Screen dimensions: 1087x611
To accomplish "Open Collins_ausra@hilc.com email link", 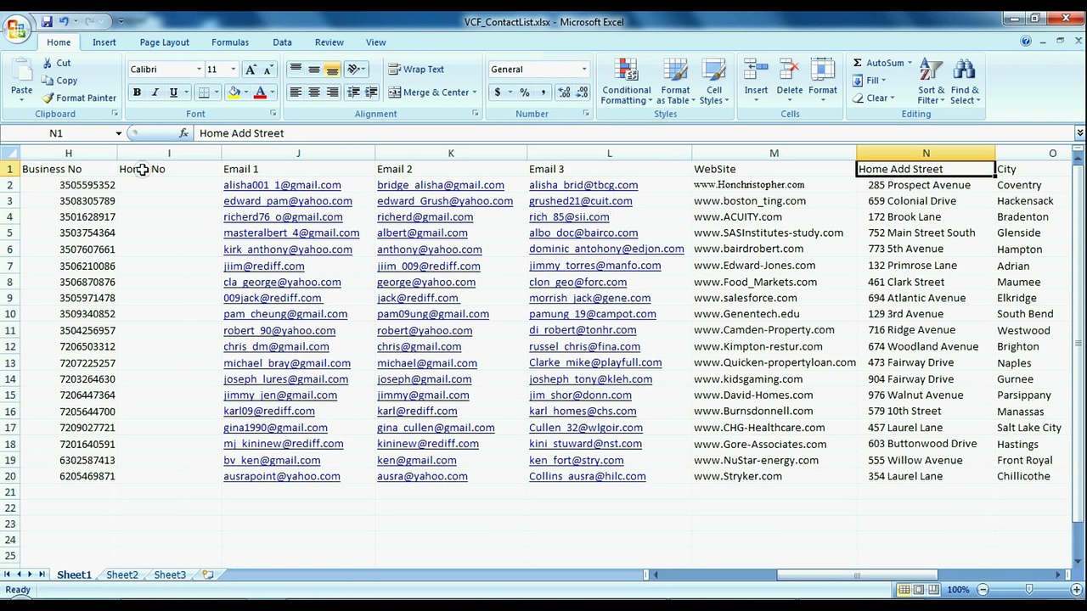I will tap(587, 477).
